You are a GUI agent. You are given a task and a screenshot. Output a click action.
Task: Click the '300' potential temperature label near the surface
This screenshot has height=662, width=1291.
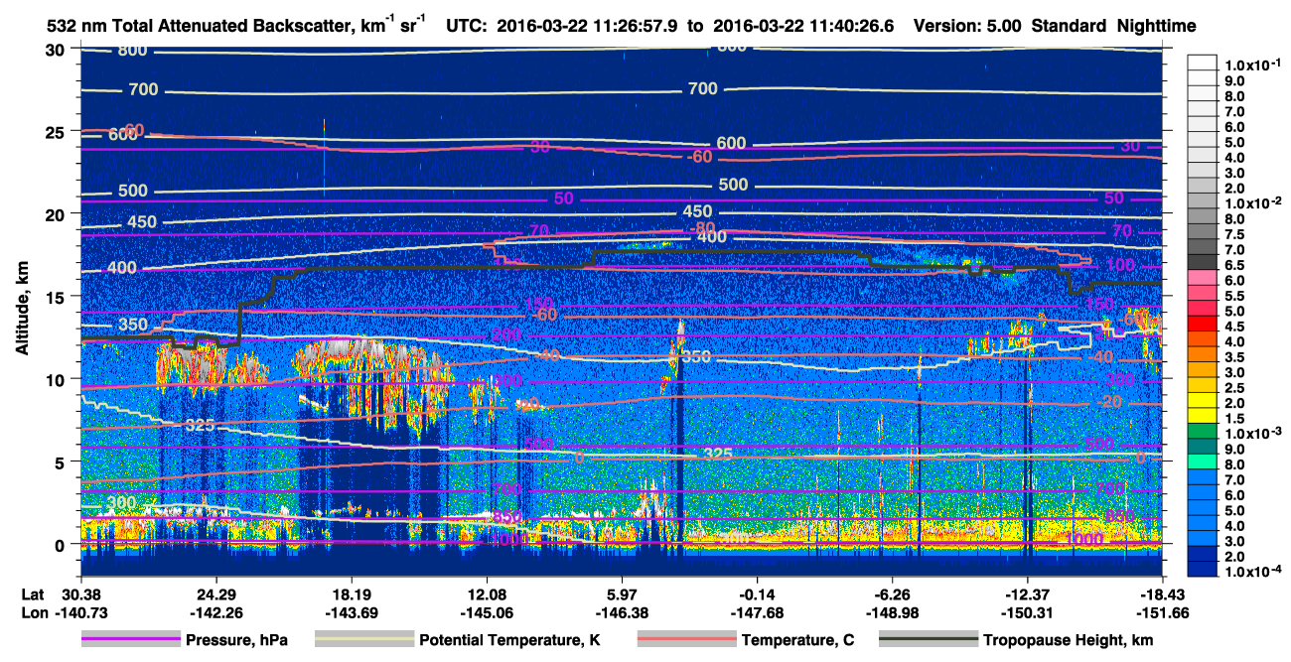121,503
